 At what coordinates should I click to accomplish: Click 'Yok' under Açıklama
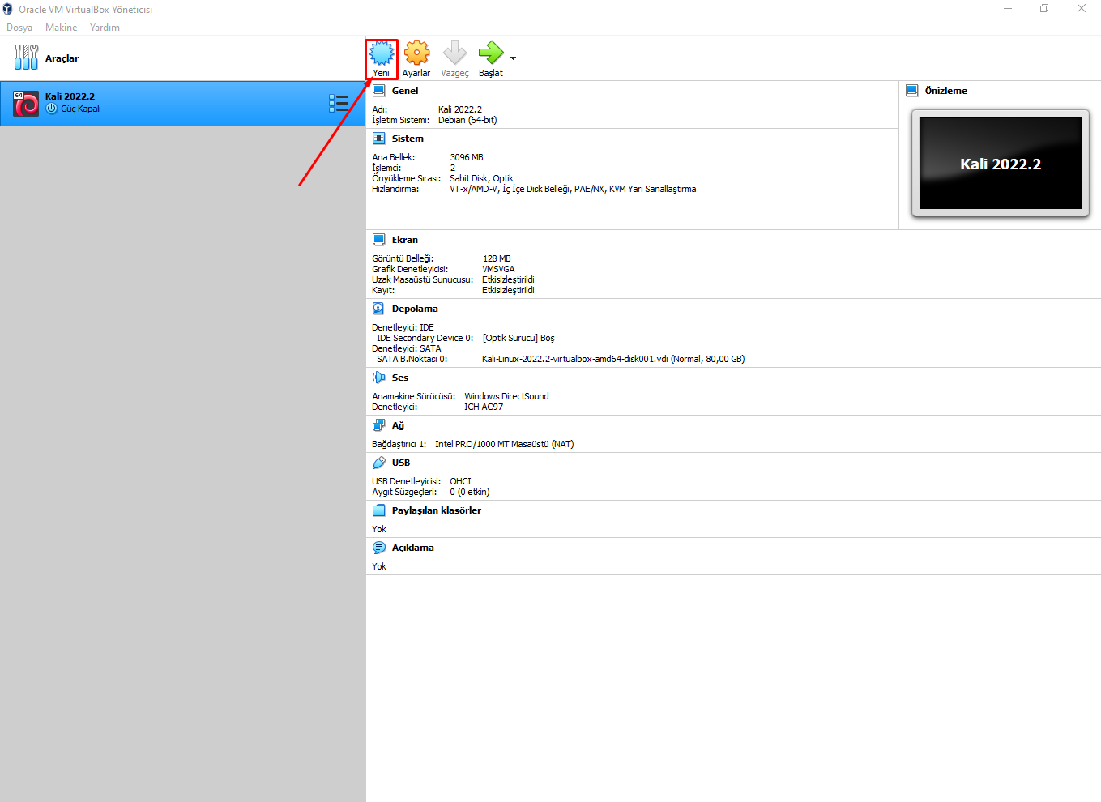379,566
